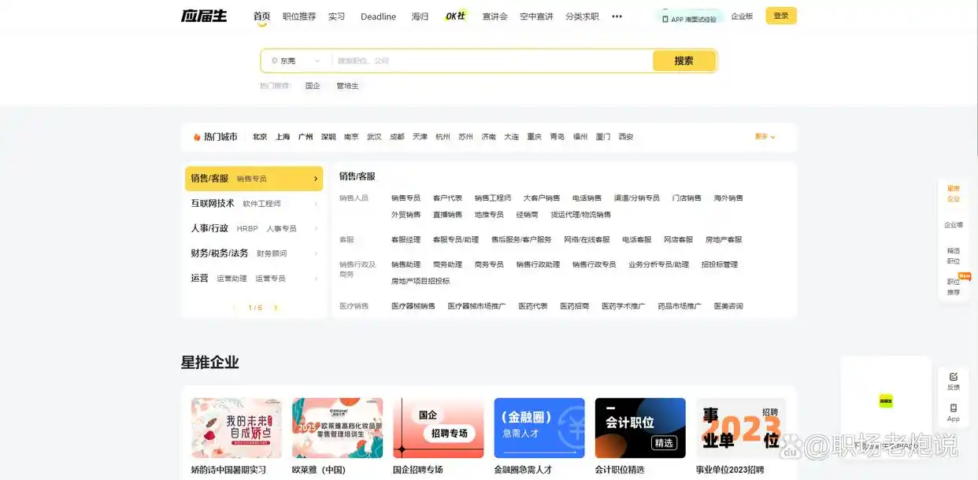Click the left carousel arrow below categories
The height and width of the screenshot is (480, 978).
pyautogui.click(x=235, y=308)
